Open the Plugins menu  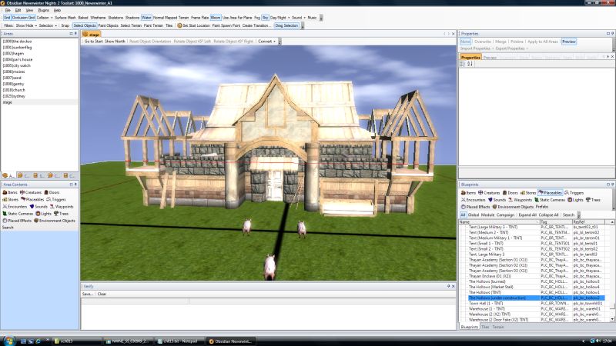tap(43, 10)
